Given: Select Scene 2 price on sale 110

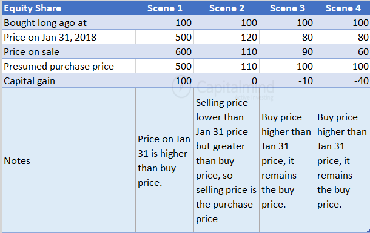Looking at the screenshot, I should tap(226, 52).
